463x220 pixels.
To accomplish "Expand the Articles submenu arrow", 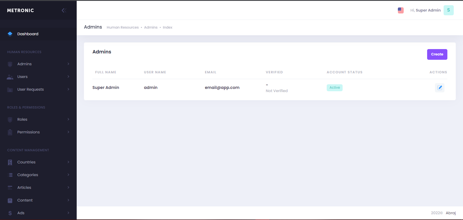I will (x=68, y=187).
